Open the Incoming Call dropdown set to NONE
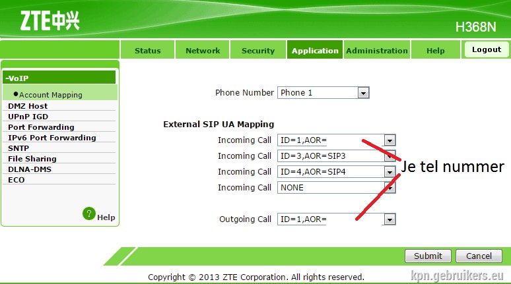This screenshot has width=511, height=284. point(336,188)
